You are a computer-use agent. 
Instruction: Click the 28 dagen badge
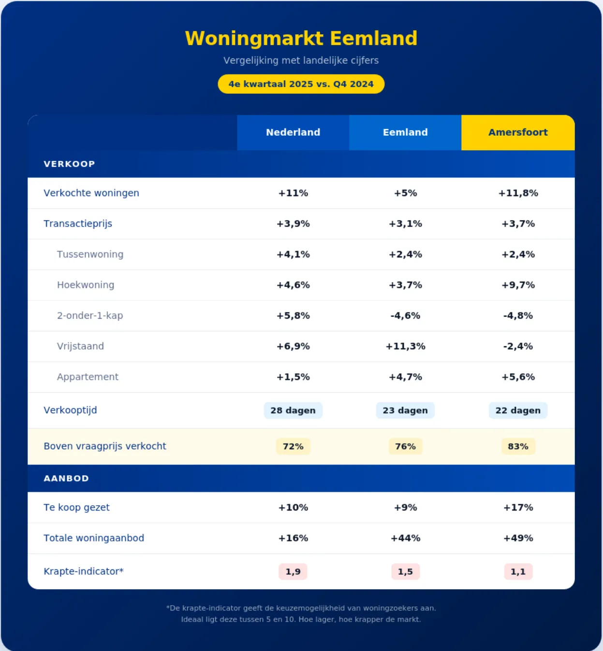(293, 410)
